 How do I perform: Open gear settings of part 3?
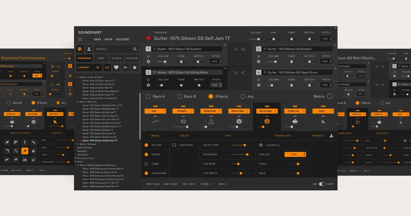pos(148,85)
